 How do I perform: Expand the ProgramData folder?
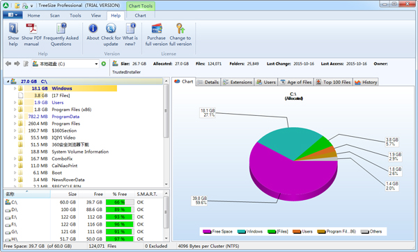coord(15,117)
